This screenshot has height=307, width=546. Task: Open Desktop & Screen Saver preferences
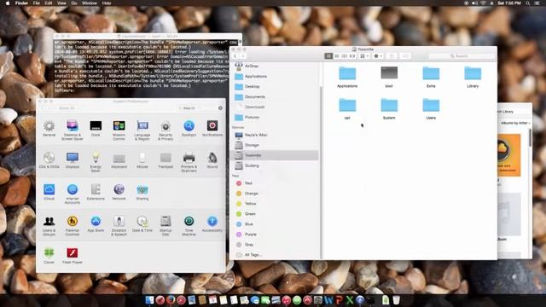click(73, 130)
